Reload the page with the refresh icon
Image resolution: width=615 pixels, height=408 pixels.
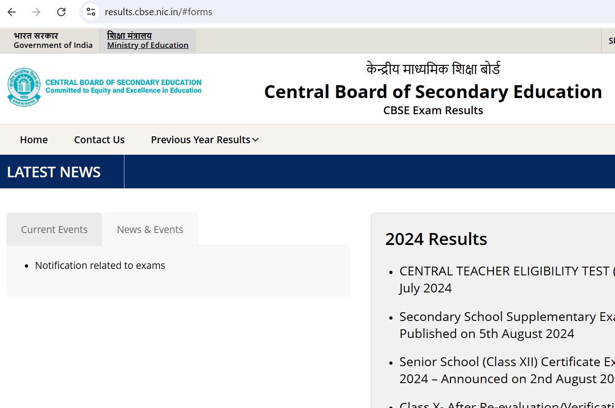[x=61, y=12]
